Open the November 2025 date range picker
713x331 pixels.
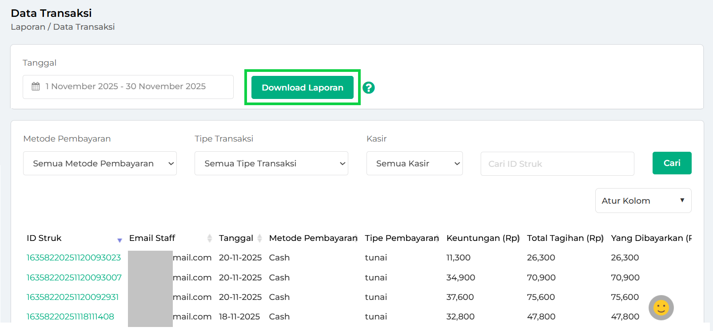[128, 87]
